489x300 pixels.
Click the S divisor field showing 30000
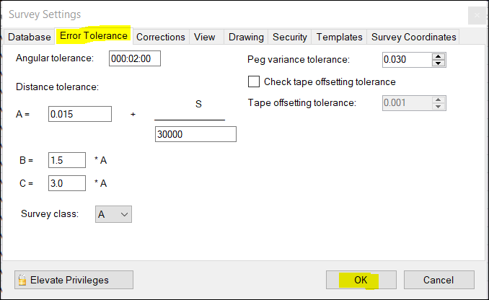pyautogui.click(x=195, y=134)
